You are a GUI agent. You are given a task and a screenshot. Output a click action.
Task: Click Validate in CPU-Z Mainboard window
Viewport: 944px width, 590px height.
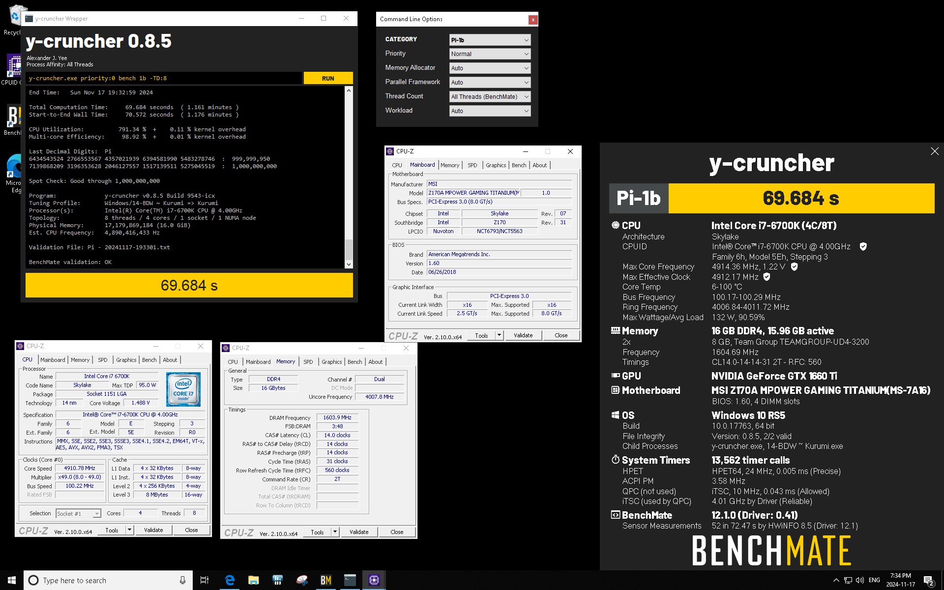tap(523, 335)
